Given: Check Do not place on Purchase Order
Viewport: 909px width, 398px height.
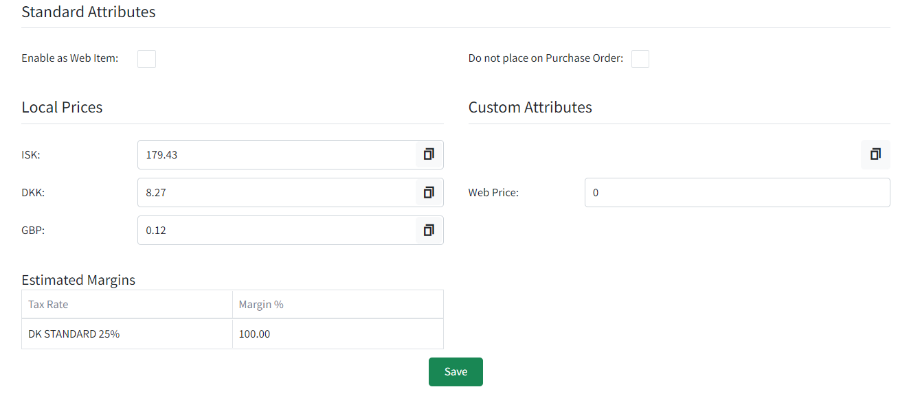Looking at the screenshot, I should click(x=640, y=58).
